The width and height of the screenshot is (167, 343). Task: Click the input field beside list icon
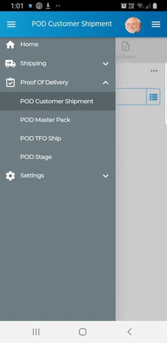[x=131, y=97]
